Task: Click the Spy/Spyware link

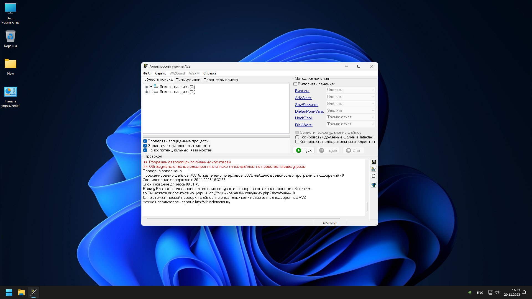Action: tap(306, 105)
